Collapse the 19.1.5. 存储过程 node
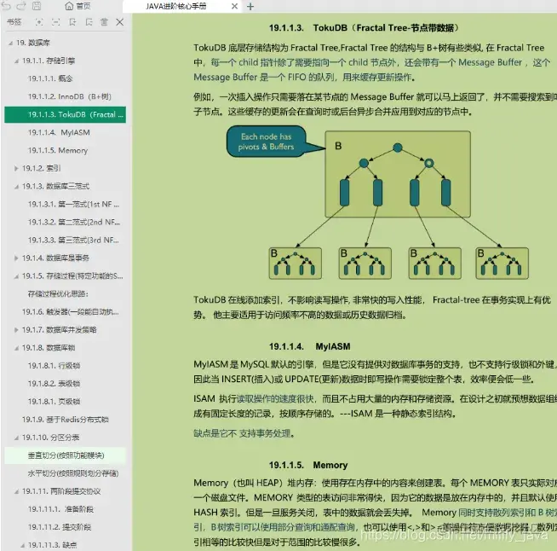The height and width of the screenshot is (551, 557). (16, 276)
